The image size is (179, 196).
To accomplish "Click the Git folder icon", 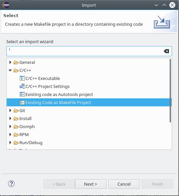I will [16, 110].
